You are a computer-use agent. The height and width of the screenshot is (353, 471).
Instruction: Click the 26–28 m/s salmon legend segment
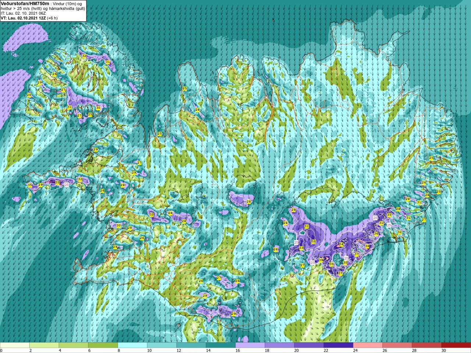click(397, 345)
